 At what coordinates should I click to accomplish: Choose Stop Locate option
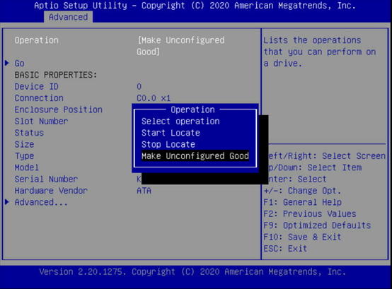(x=168, y=144)
